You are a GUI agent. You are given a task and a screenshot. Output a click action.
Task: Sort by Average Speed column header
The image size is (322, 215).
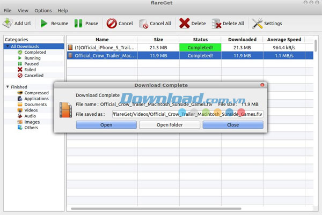284,39
